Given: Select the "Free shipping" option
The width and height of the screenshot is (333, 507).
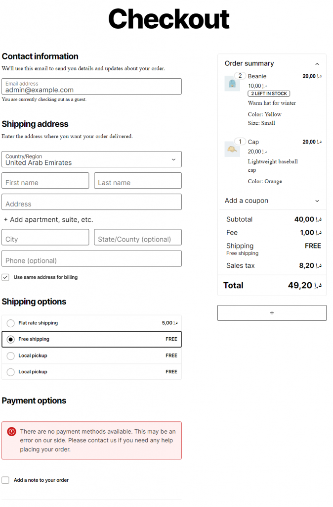Looking at the screenshot, I should [x=10, y=339].
